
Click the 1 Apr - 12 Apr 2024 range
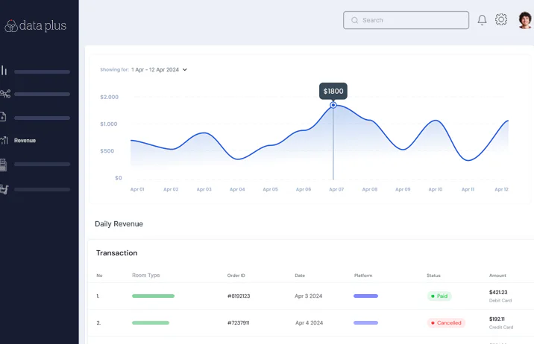click(x=155, y=70)
